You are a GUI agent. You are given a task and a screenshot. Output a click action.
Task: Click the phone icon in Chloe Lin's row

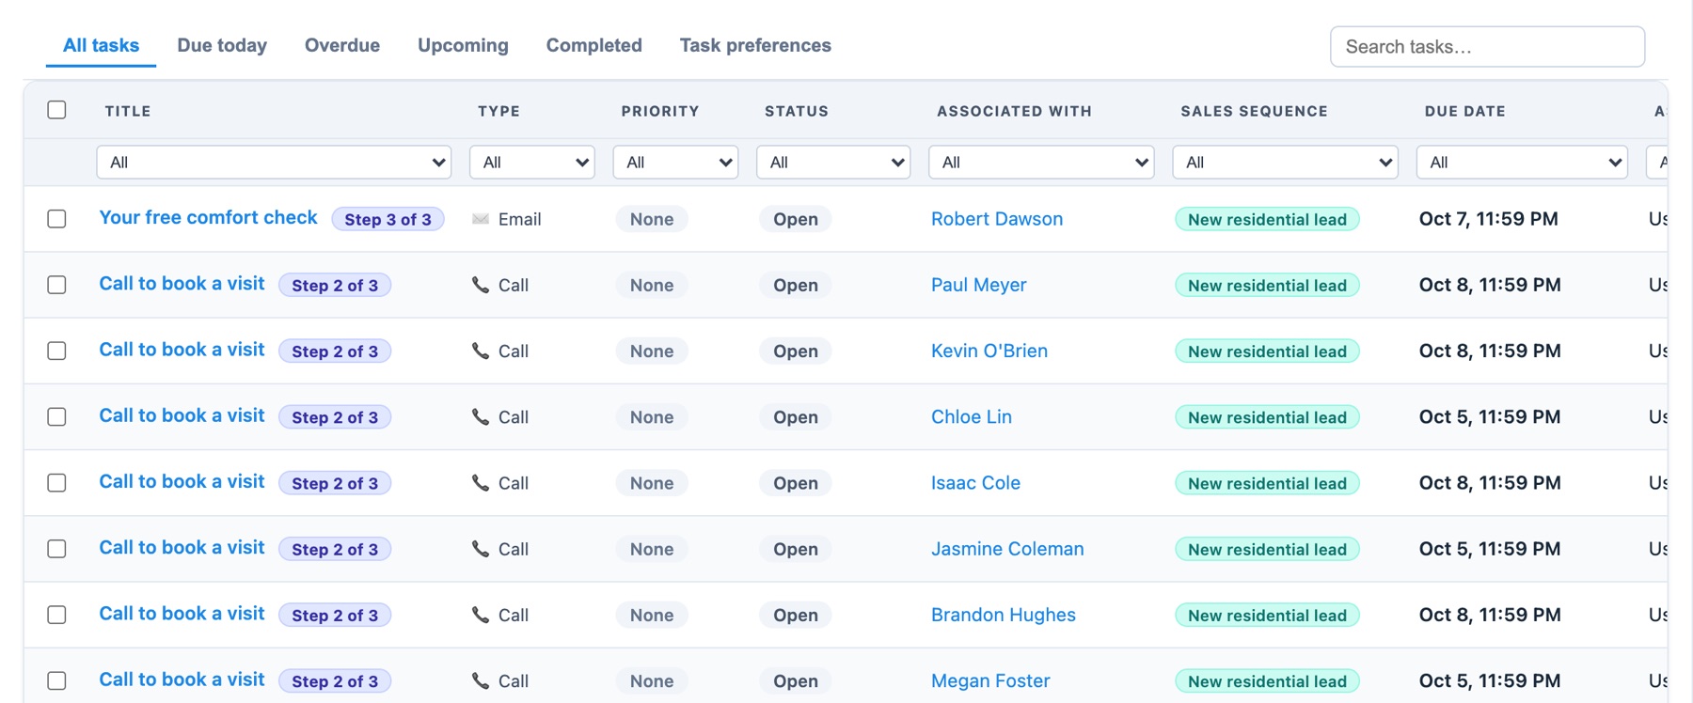pyautogui.click(x=481, y=416)
